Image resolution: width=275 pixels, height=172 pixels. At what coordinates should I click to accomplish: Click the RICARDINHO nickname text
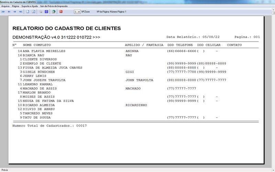click(x=136, y=105)
